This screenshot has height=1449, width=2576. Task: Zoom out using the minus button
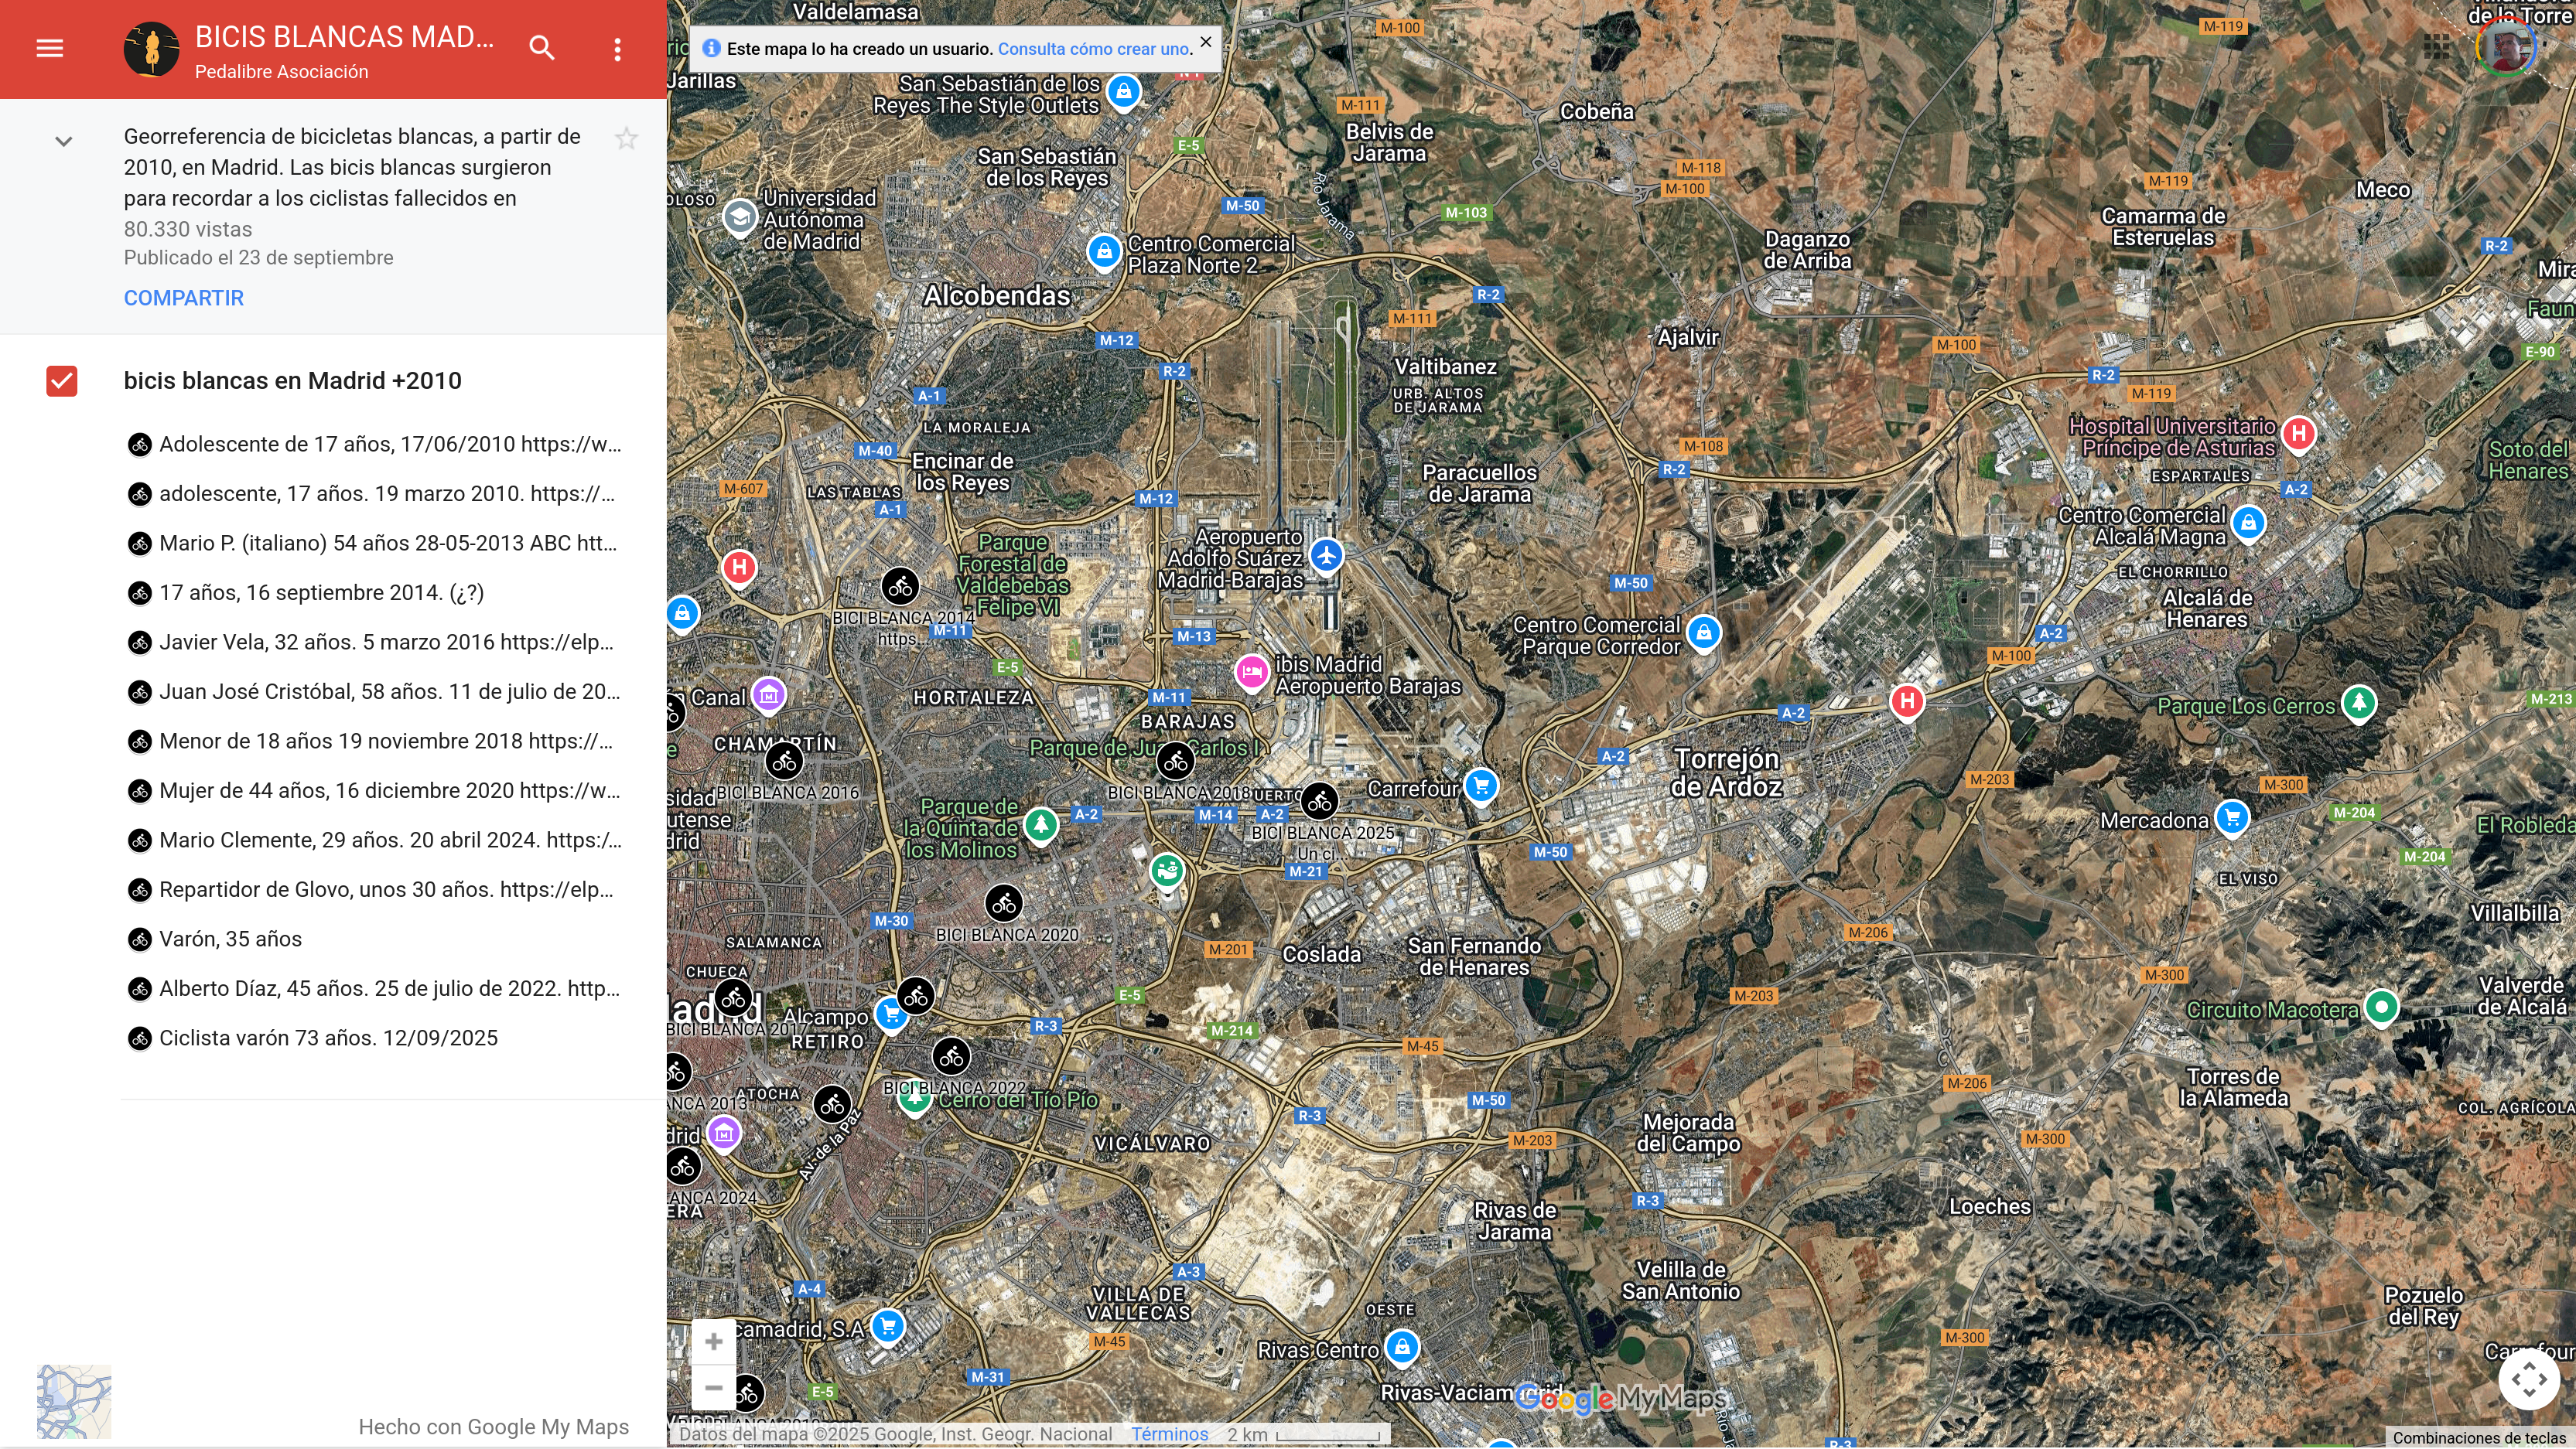coord(713,1387)
